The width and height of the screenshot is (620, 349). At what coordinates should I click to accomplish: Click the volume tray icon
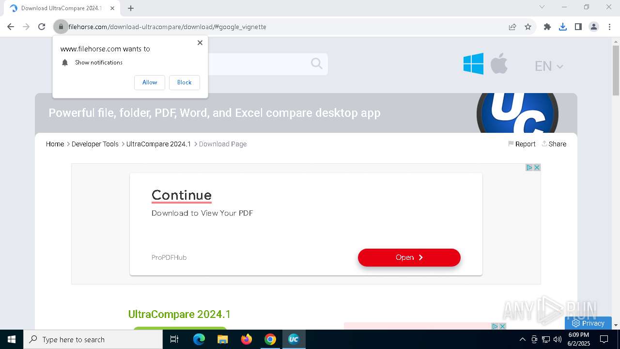[558, 339]
